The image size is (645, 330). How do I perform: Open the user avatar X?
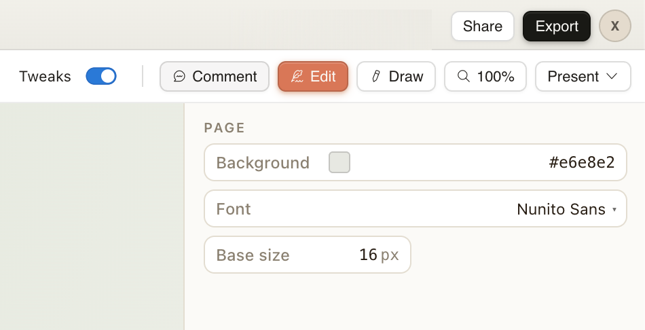(615, 26)
